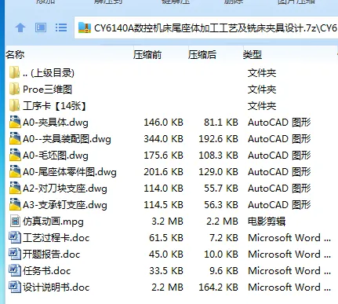Select the file name 开题报告.doc
338x304 pixels.
[x=52, y=255]
